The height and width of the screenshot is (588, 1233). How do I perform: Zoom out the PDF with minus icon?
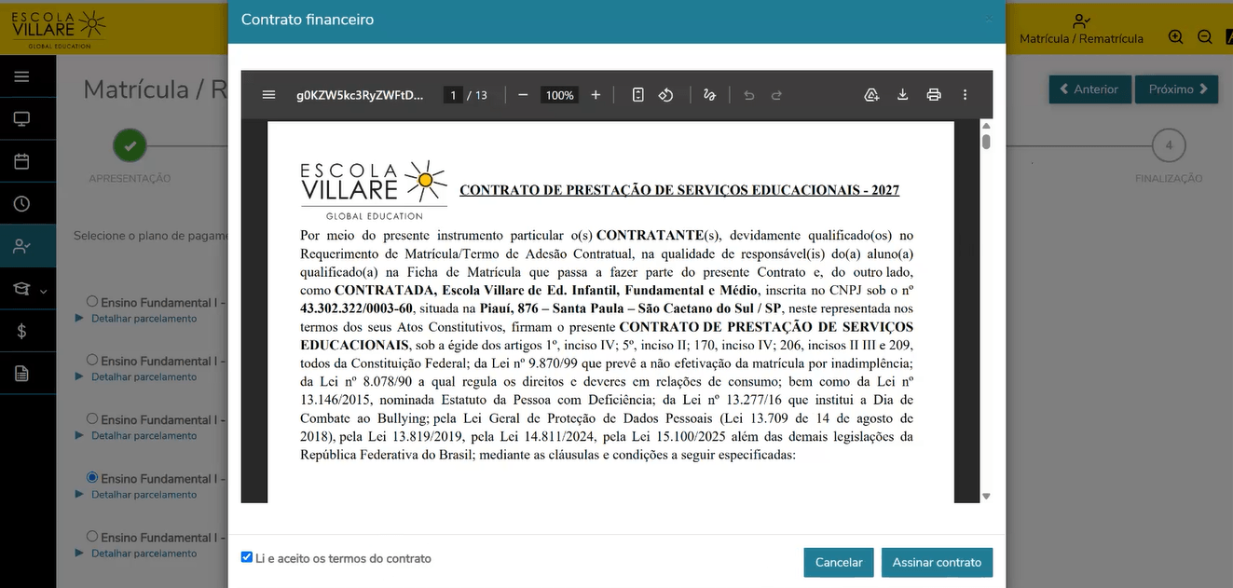[523, 95]
